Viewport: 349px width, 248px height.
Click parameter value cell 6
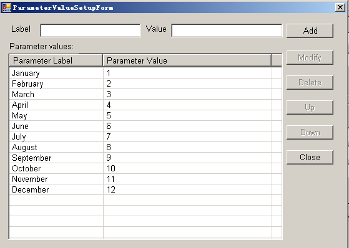(187, 126)
